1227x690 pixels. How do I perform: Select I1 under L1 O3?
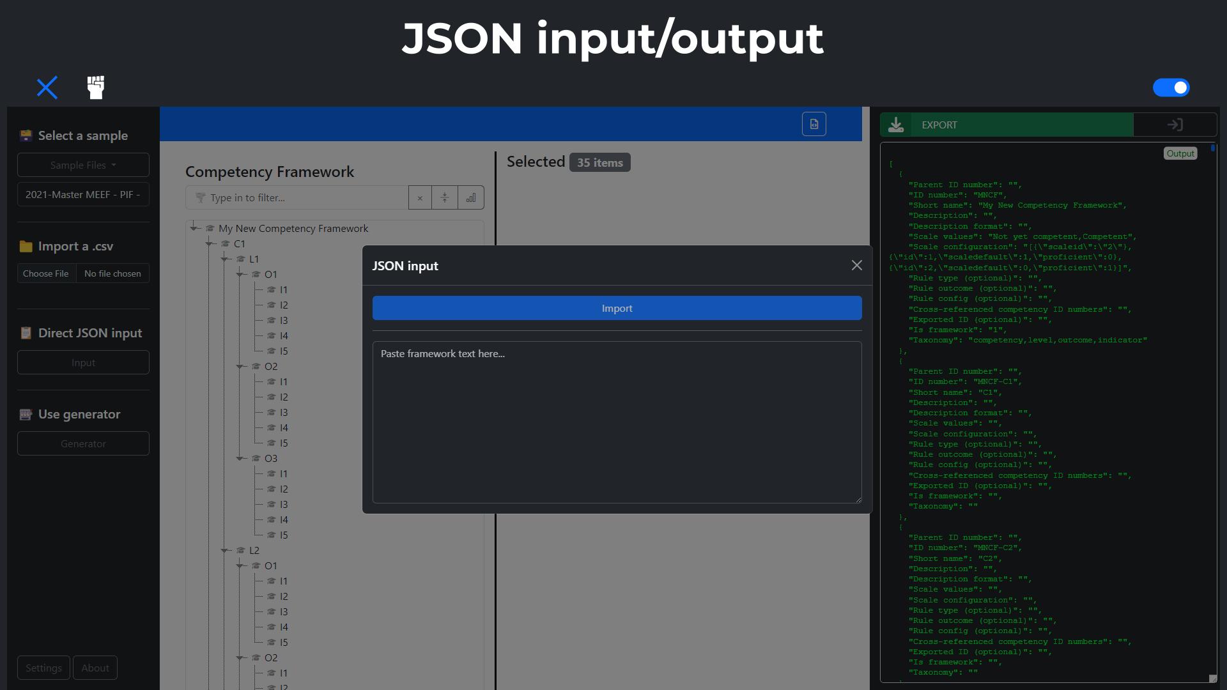284,473
